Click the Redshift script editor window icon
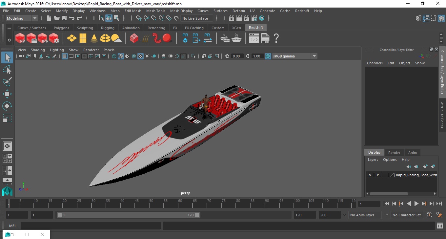 [254, 38]
